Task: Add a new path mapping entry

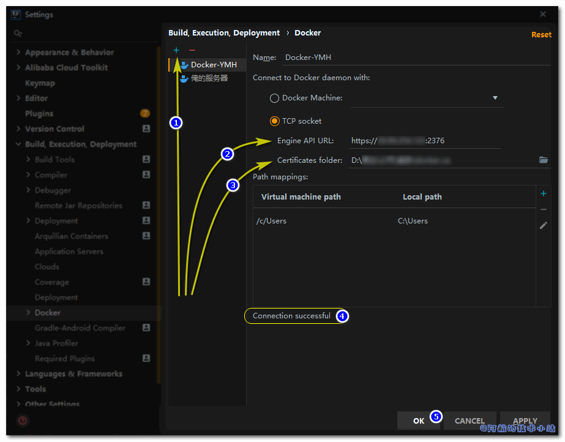Action: pos(544,194)
